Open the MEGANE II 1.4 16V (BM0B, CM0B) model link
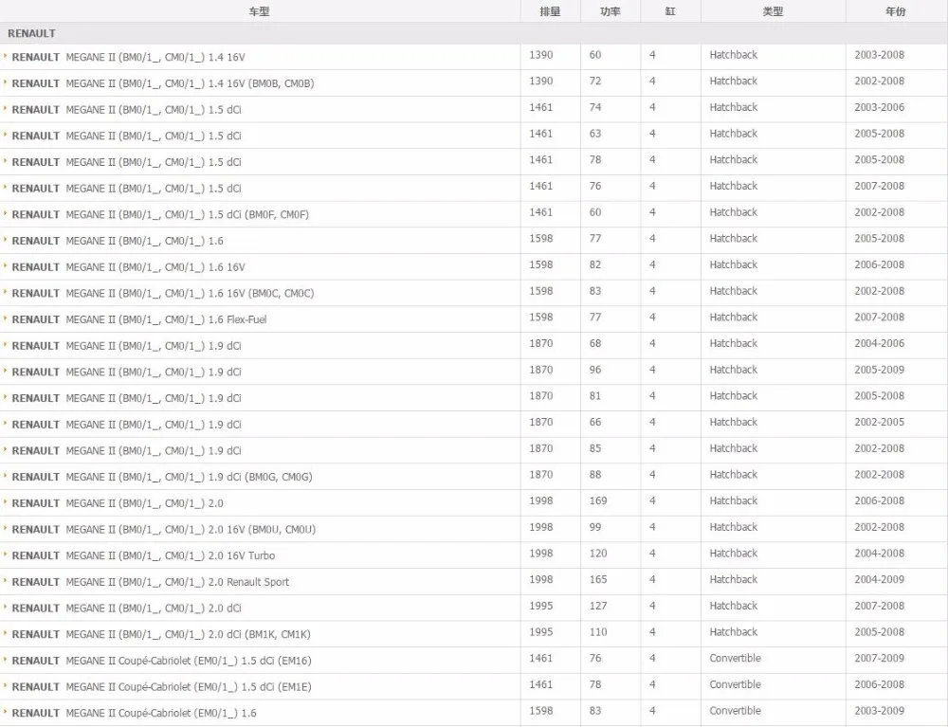Image resolution: width=948 pixels, height=727 pixels. click(x=163, y=83)
